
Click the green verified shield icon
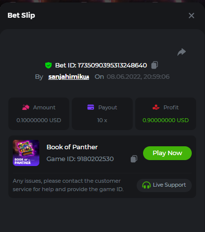tap(48, 65)
